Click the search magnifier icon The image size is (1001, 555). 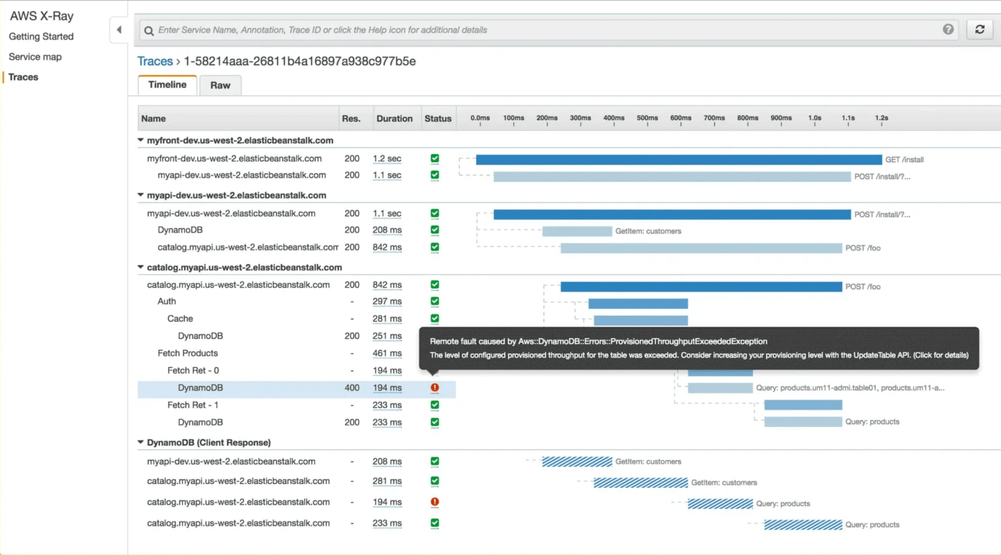tap(149, 31)
